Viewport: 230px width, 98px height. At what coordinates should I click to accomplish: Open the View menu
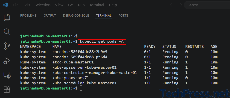[x=59, y=5]
